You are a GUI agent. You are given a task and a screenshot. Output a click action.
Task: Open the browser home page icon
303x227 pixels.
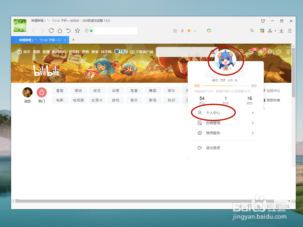(60, 31)
